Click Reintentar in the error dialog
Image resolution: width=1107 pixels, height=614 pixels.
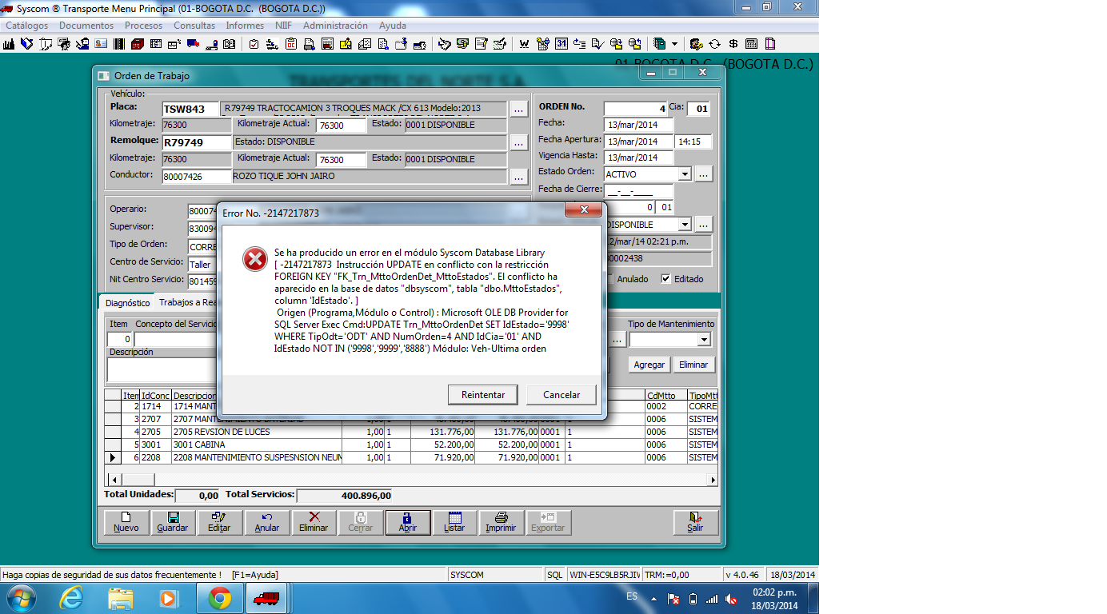pyautogui.click(x=483, y=395)
